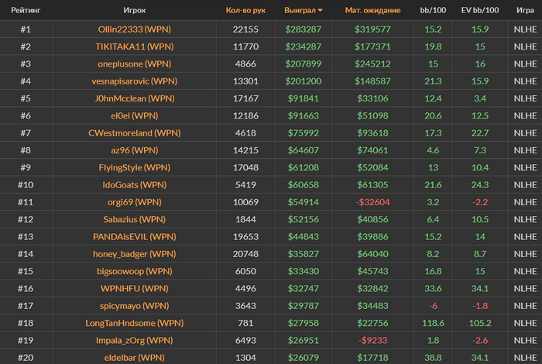Viewport: 542px width, 364px height.
Task: Click the bb/100 value 33.6
Action: (433, 289)
